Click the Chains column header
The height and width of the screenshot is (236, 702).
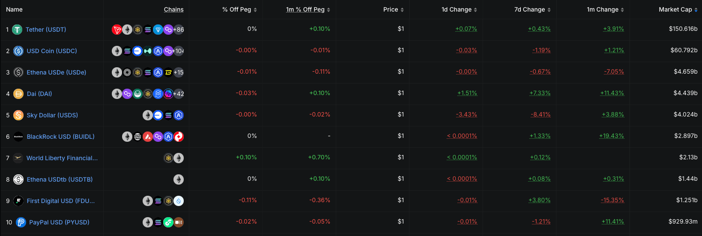pos(173,9)
